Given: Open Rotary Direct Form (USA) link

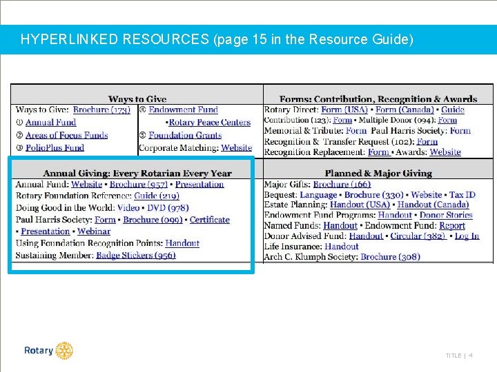Looking at the screenshot, I should point(344,110).
